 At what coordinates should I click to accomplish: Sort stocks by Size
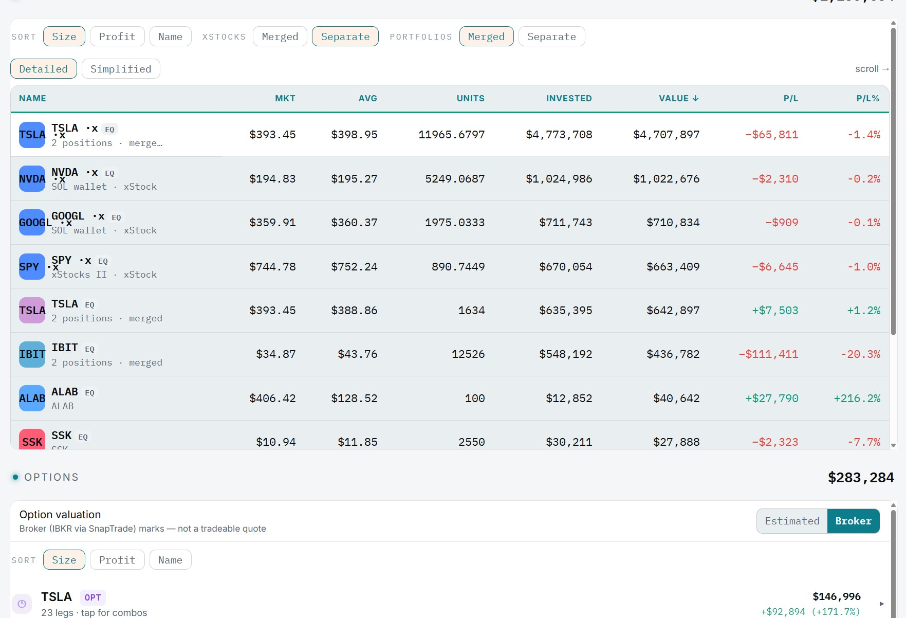[x=64, y=37]
